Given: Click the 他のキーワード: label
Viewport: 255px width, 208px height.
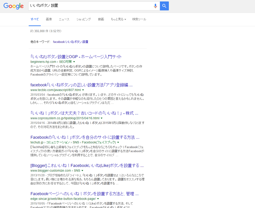Looking at the screenshot, I should pyautogui.click(x=40, y=42).
